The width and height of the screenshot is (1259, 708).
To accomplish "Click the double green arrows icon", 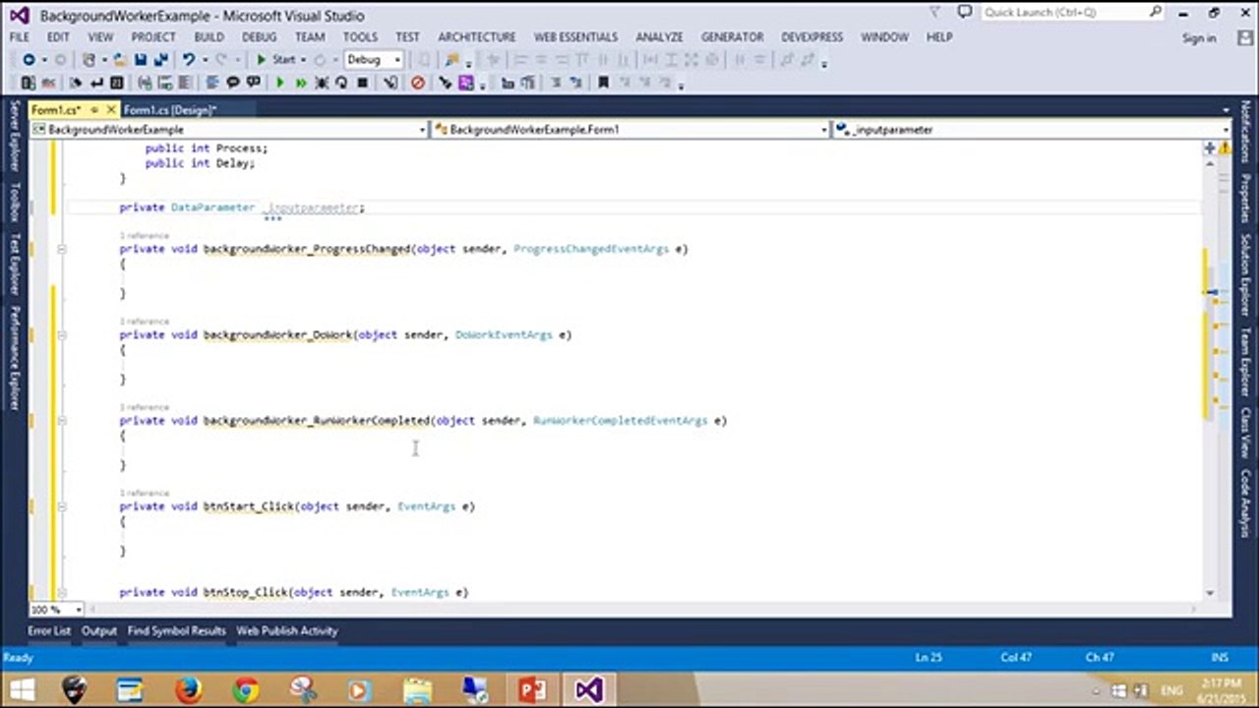I will pos(301,83).
